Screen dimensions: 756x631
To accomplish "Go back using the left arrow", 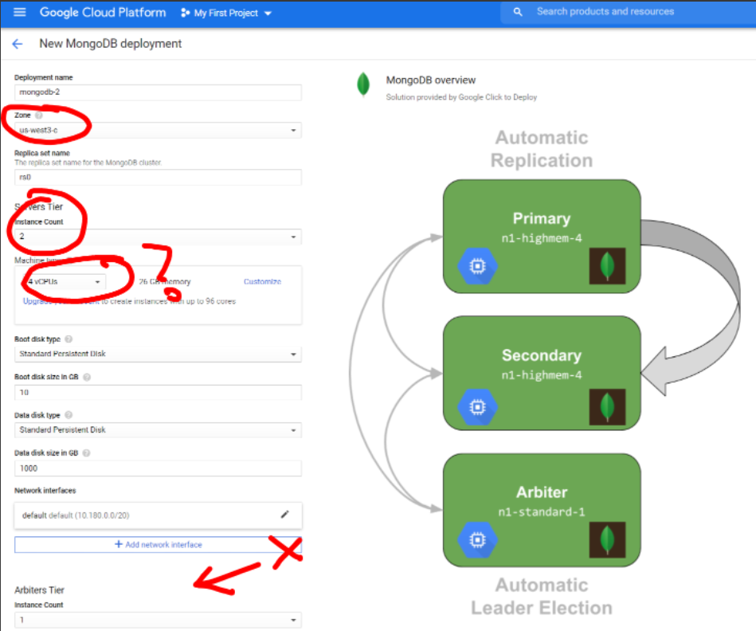I will point(17,44).
